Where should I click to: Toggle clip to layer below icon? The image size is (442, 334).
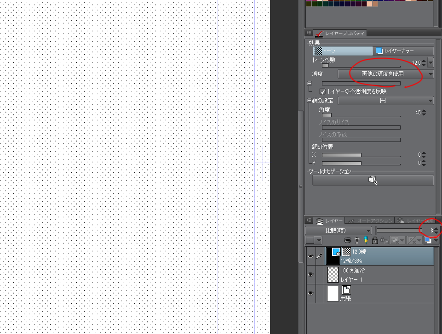coord(348,240)
